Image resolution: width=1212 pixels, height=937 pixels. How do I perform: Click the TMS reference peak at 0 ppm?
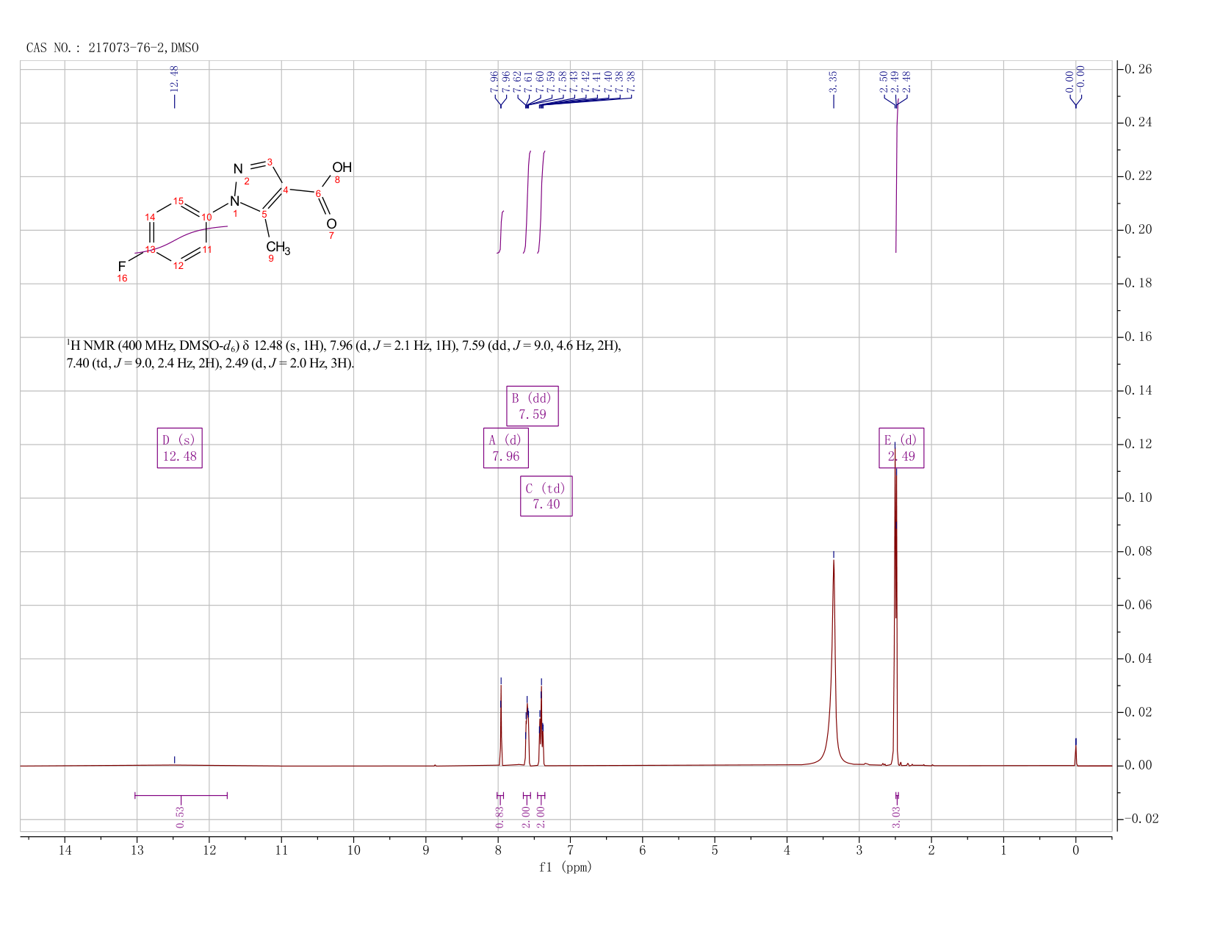tap(1076, 755)
